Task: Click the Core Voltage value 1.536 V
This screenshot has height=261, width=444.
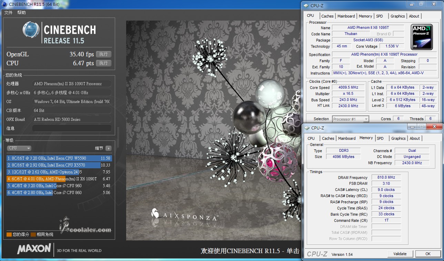Action: coord(392,46)
